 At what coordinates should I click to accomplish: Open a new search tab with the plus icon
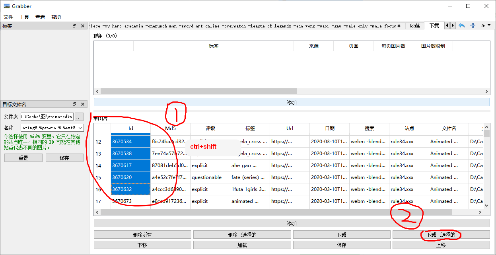tap(473, 25)
